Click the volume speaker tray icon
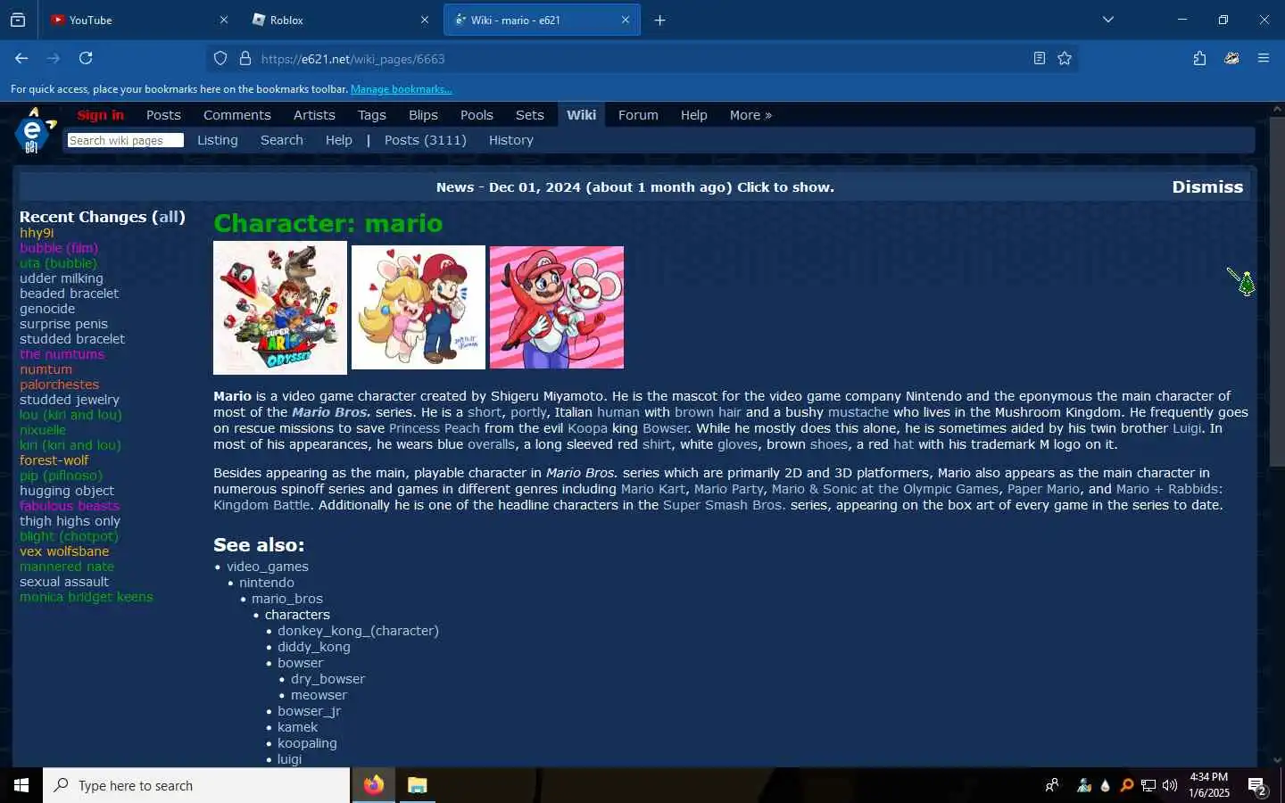Viewport: 1285px width, 803px height. [x=1170, y=786]
